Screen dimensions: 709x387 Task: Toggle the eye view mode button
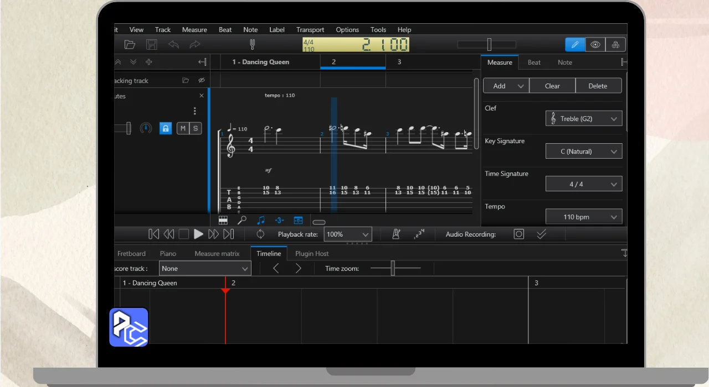[595, 45]
